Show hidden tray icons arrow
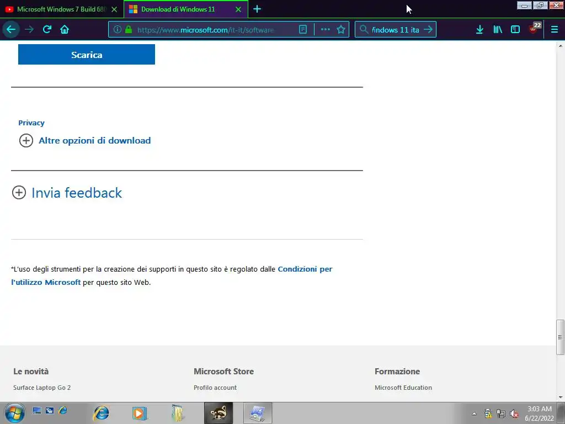 [x=474, y=414]
